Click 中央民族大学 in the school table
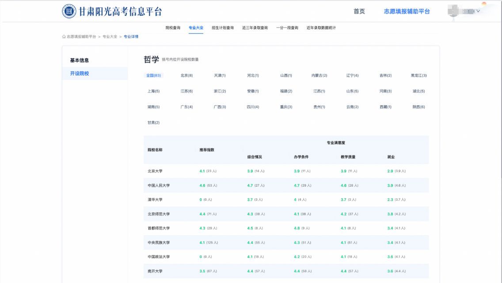502x283 pixels. pos(159,243)
